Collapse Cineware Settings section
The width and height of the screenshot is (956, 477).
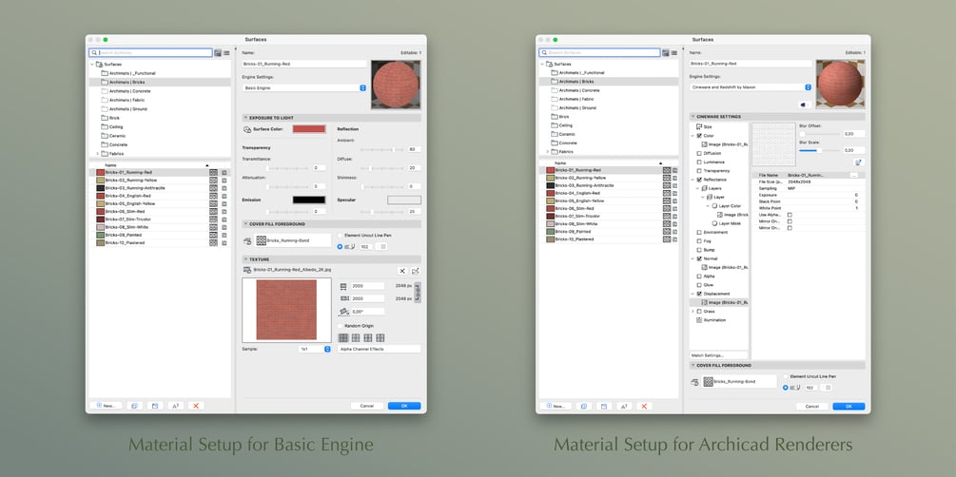click(693, 116)
